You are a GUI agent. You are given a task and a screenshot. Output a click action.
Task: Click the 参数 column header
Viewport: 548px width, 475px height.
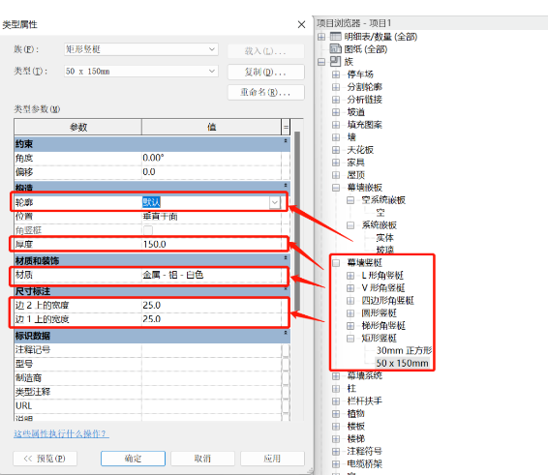point(77,127)
